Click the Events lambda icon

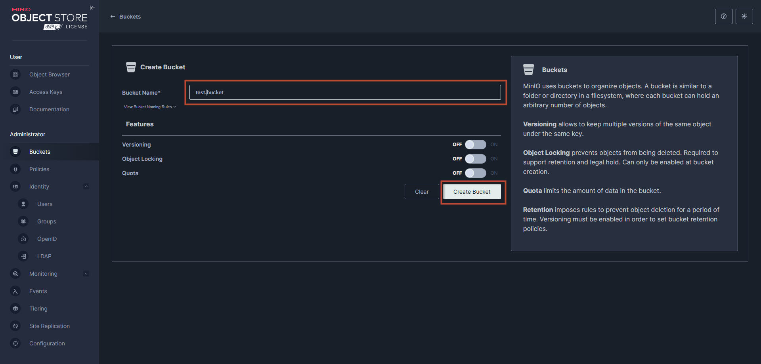pyautogui.click(x=15, y=291)
